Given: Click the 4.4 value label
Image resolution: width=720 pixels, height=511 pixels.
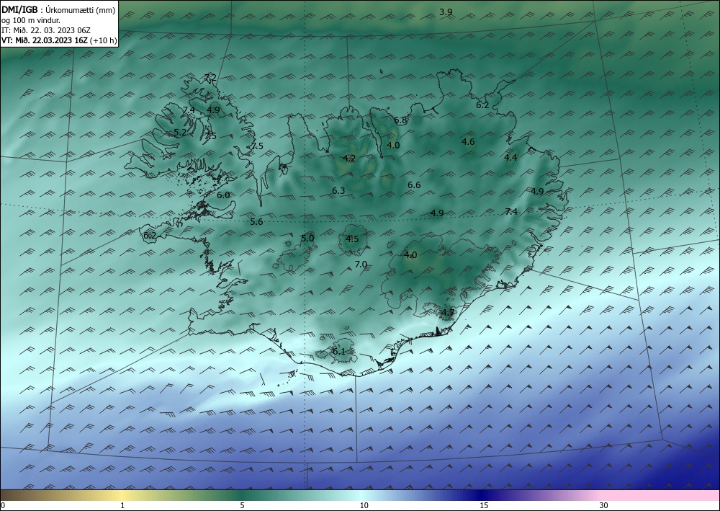Looking at the screenshot, I should [510, 158].
